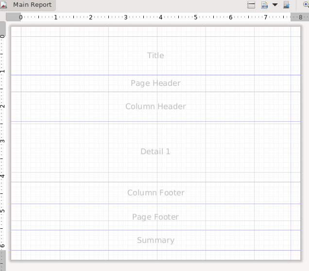Click the 1-inch mark on vertical ruler
The width and height of the screenshot is (309, 271).
[2, 71]
